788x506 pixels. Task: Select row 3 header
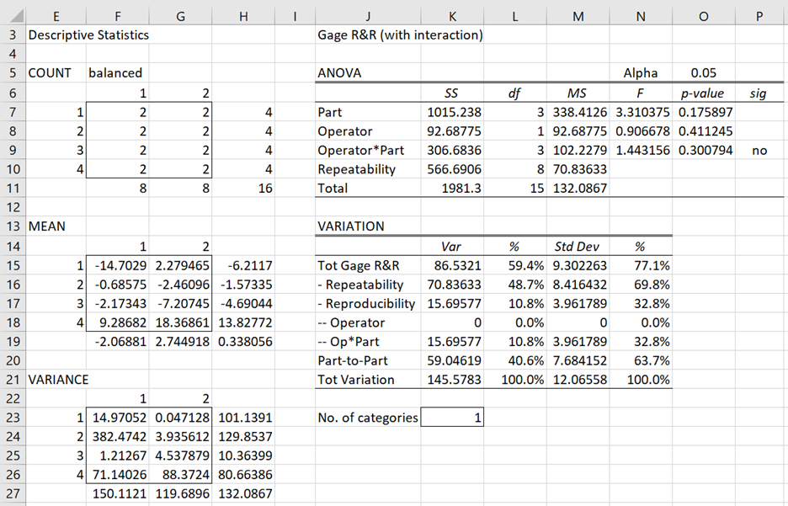click(13, 35)
